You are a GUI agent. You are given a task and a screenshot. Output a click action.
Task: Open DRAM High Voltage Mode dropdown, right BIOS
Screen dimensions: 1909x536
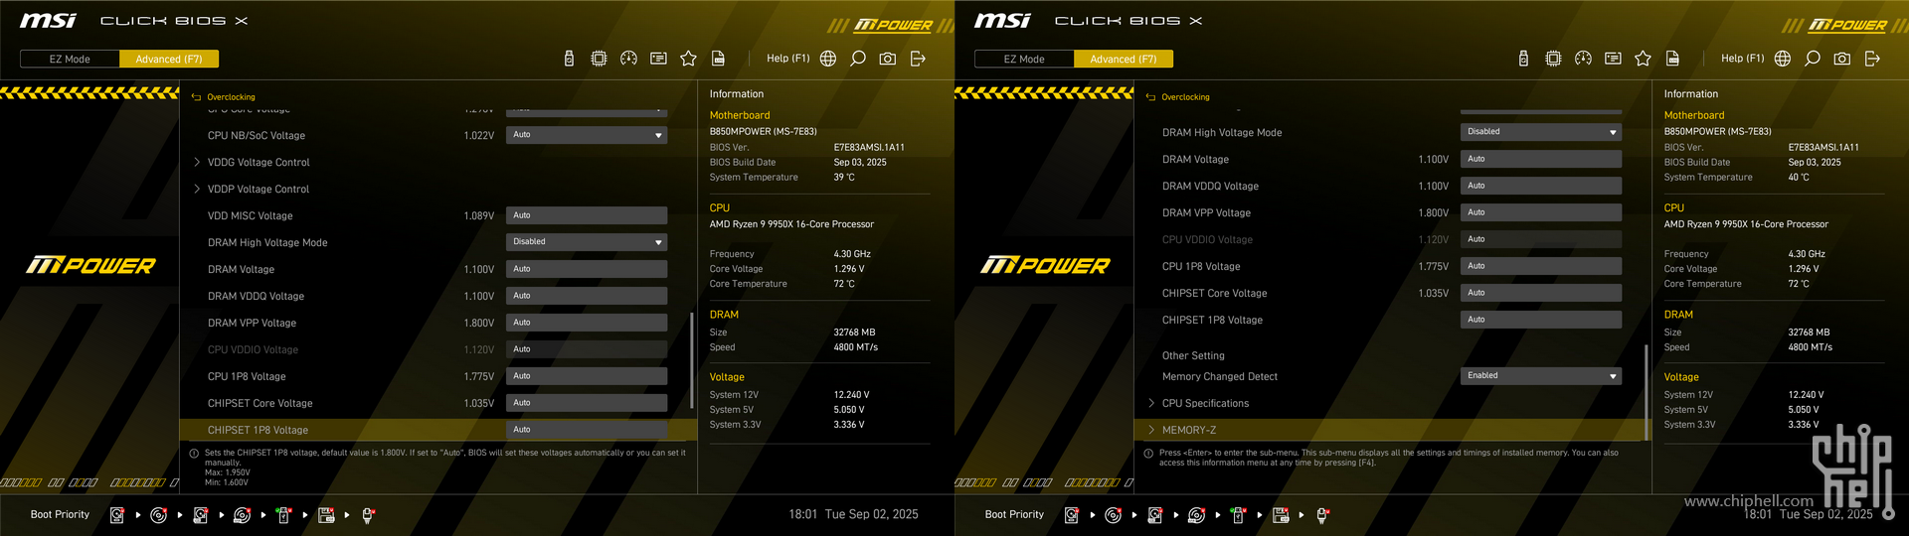click(1541, 132)
